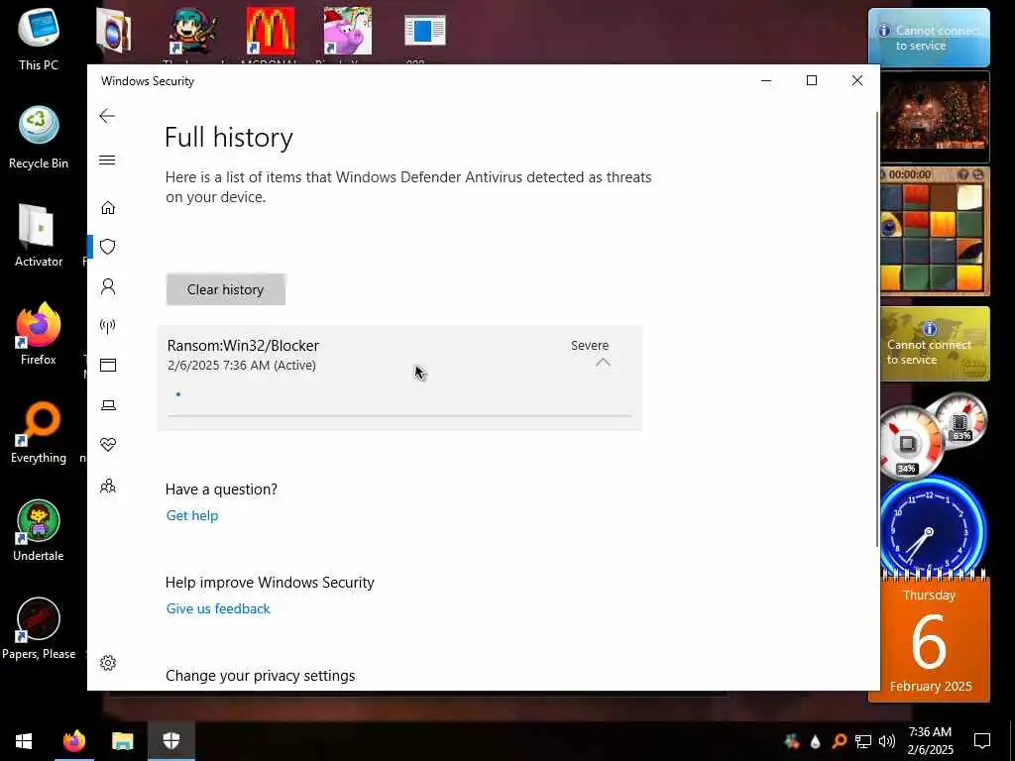The height and width of the screenshot is (761, 1015).
Task: Select the Recycle Bin desktop icon
Action: coord(39,137)
